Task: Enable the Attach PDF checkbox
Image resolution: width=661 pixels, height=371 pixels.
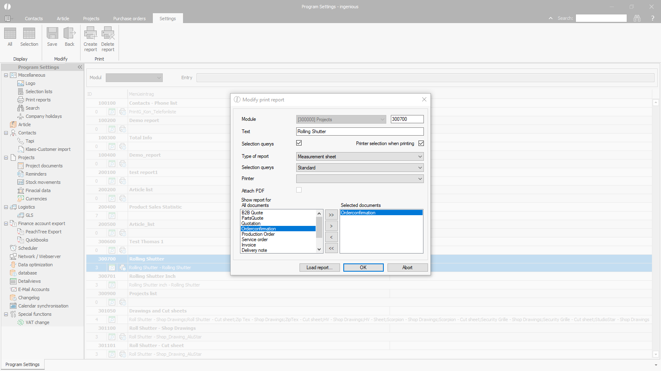Action: pyautogui.click(x=299, y=190)
